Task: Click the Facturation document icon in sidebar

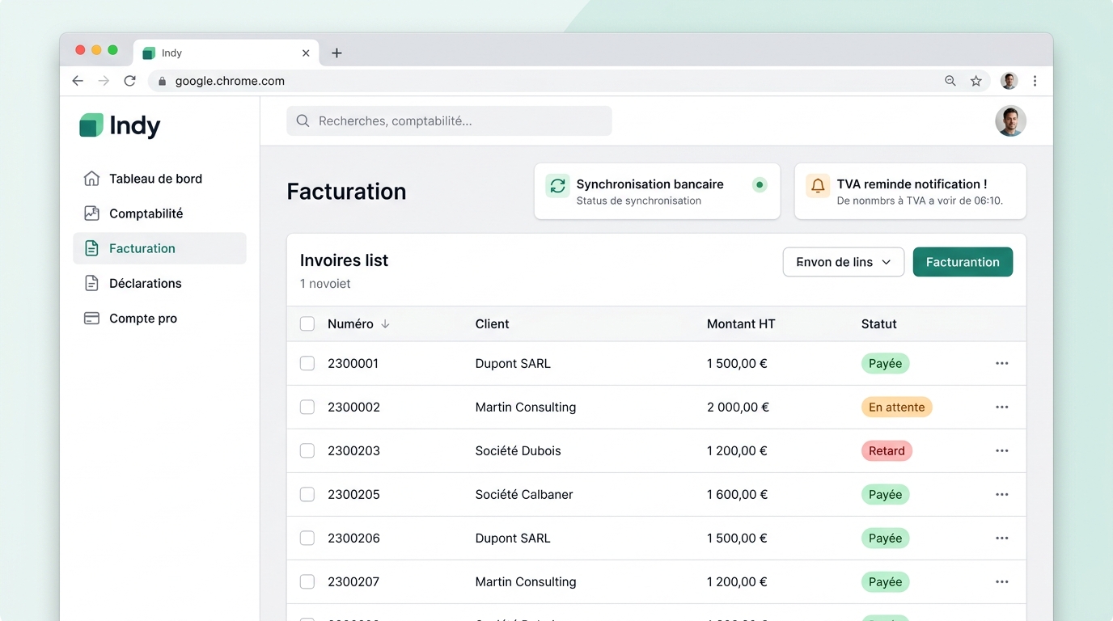Action: tap(91, 248)
